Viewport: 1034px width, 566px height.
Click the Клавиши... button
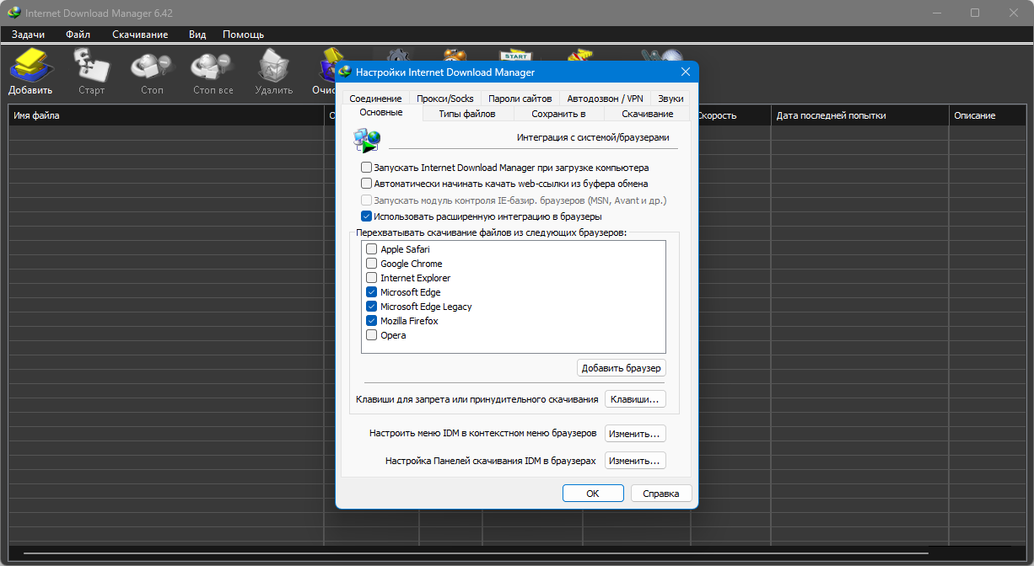pyautogui.click(x=635, y=399)
